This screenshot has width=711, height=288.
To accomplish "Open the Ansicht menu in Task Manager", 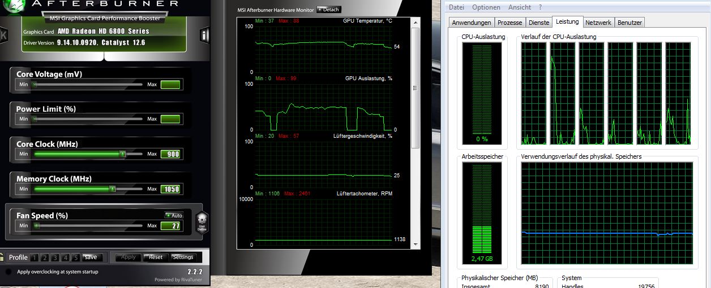I will click(520, 7).
